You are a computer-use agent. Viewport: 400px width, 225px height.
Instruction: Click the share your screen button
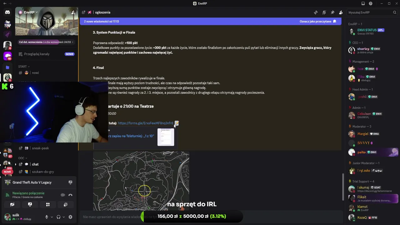[30, 204]
